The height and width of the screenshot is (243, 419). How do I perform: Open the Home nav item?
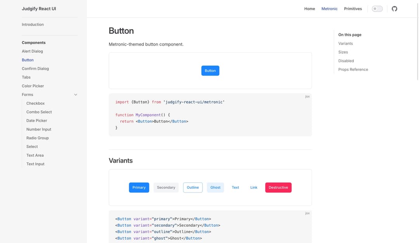tap(310, 9)
